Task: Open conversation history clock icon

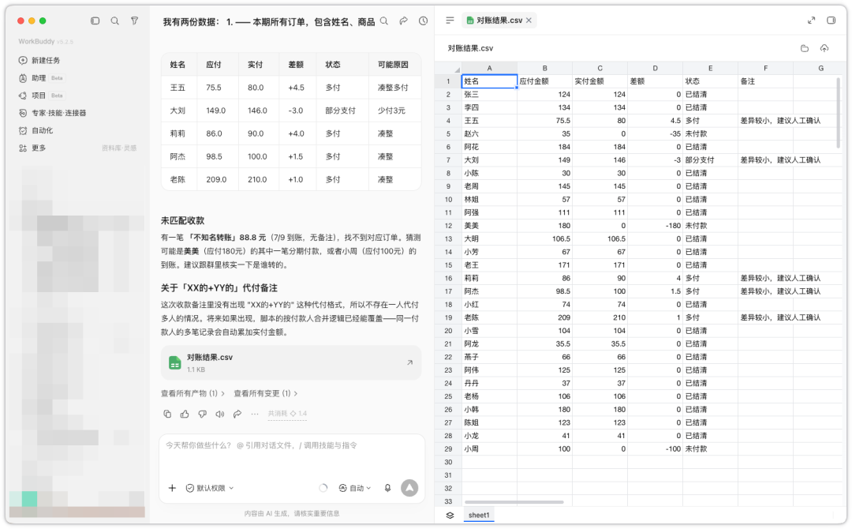Action: (x=423, y=21)
